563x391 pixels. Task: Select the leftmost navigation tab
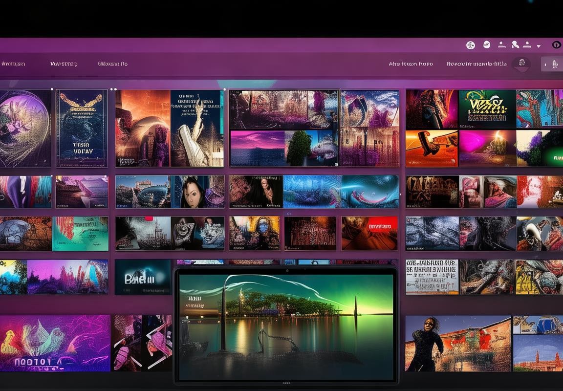click(13, 64)
